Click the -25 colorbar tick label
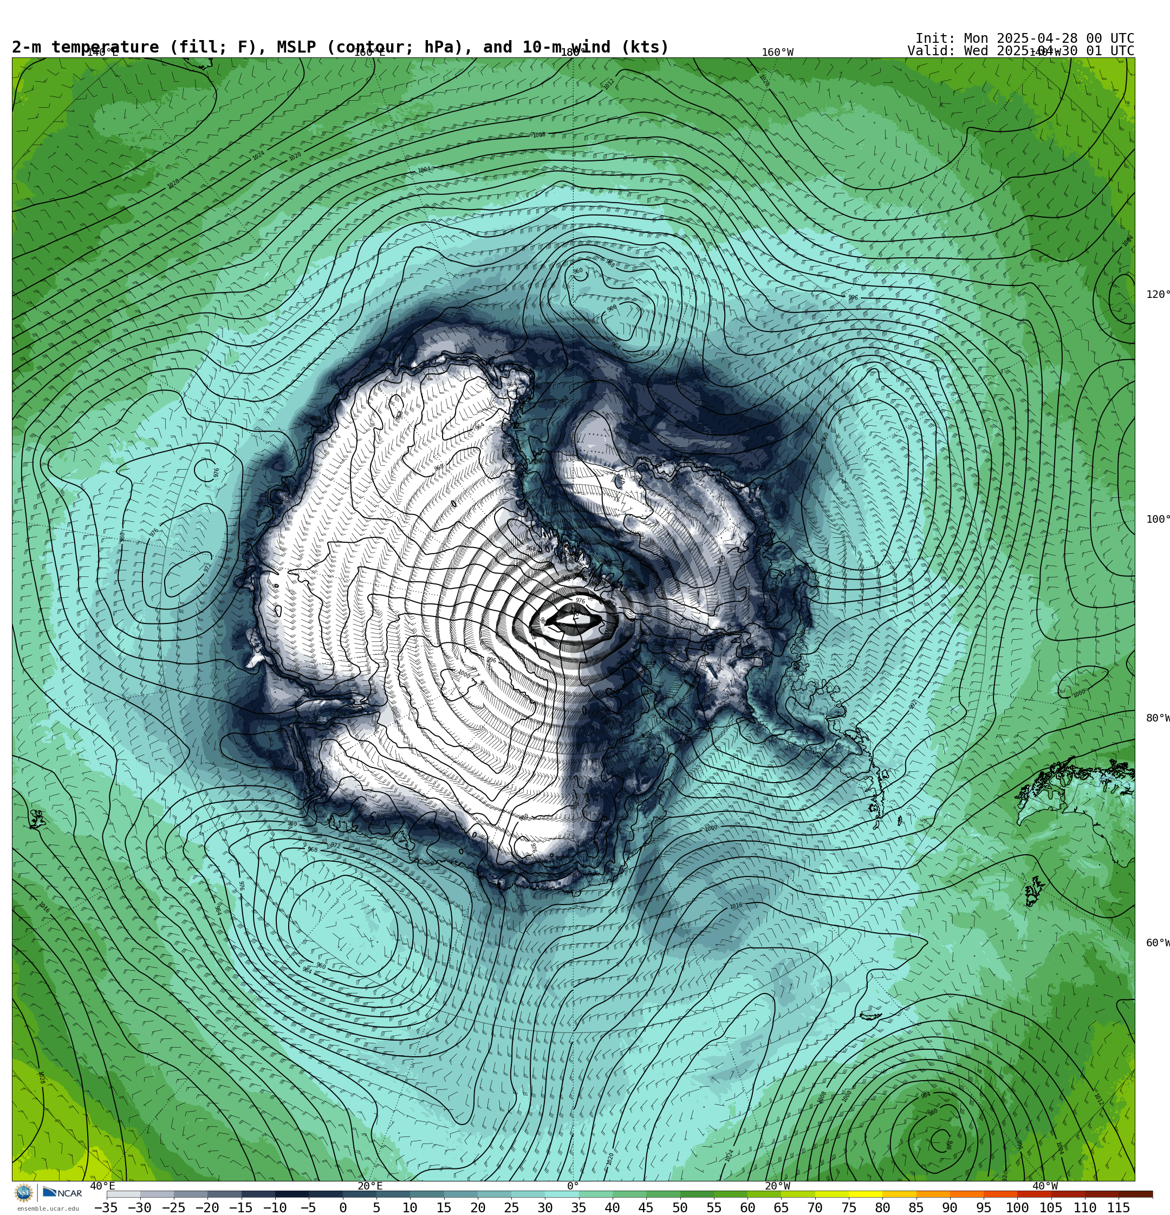Viewport: 1170px width, 1215px height. (x=174, y=1207)
